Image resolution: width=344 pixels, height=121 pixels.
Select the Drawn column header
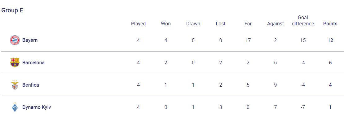[193, 24]
